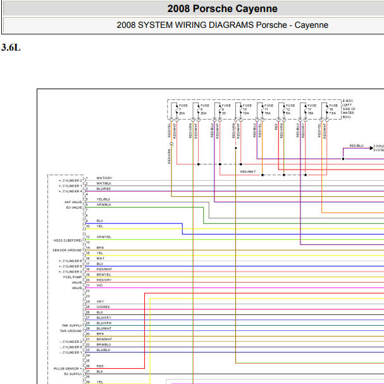Click the Fuse 12 symbol in E-box
This screenshot has width=384, height=384.
[284, 109]
